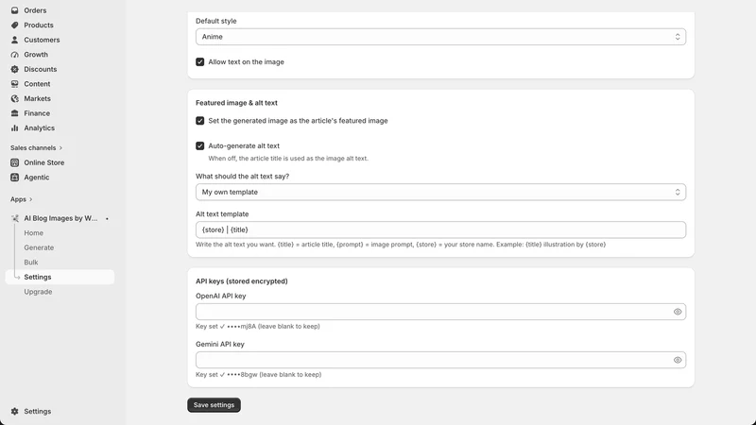Expand the Sales channels section chevron

coord(60,148)
